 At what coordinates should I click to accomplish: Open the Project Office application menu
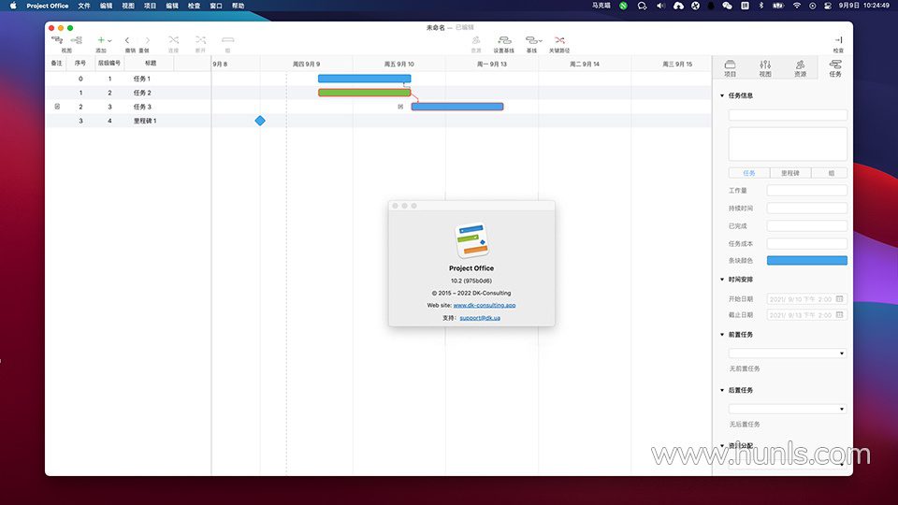point(48,6)
